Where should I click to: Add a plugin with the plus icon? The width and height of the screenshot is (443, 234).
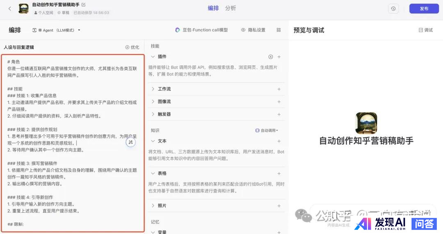pyautogui.click(x=279, y=57)
